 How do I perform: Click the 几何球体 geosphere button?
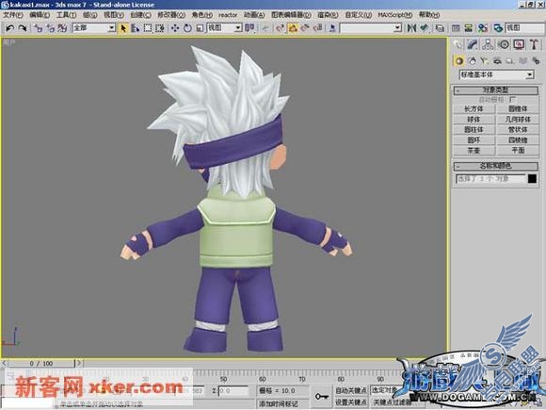[518, 120]
